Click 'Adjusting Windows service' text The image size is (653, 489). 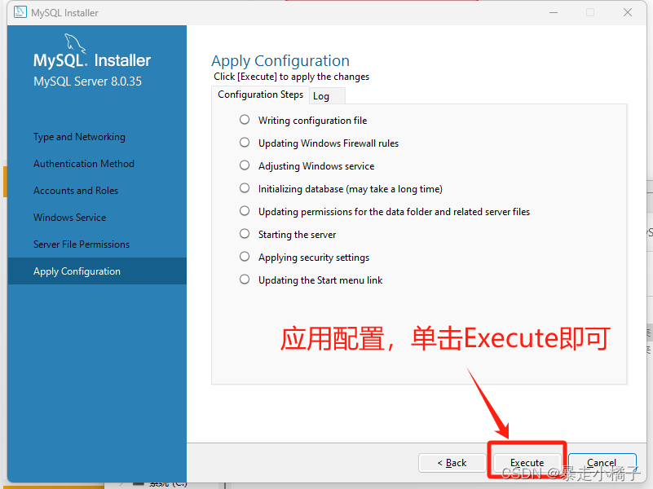click(x=316, y=166)
